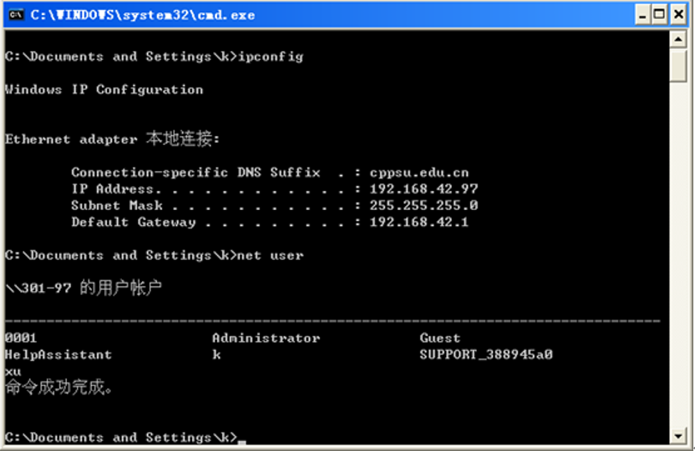Screen dimensions: 695x451
Task: Maximize the command prompt window
Action: pos(660,14)
